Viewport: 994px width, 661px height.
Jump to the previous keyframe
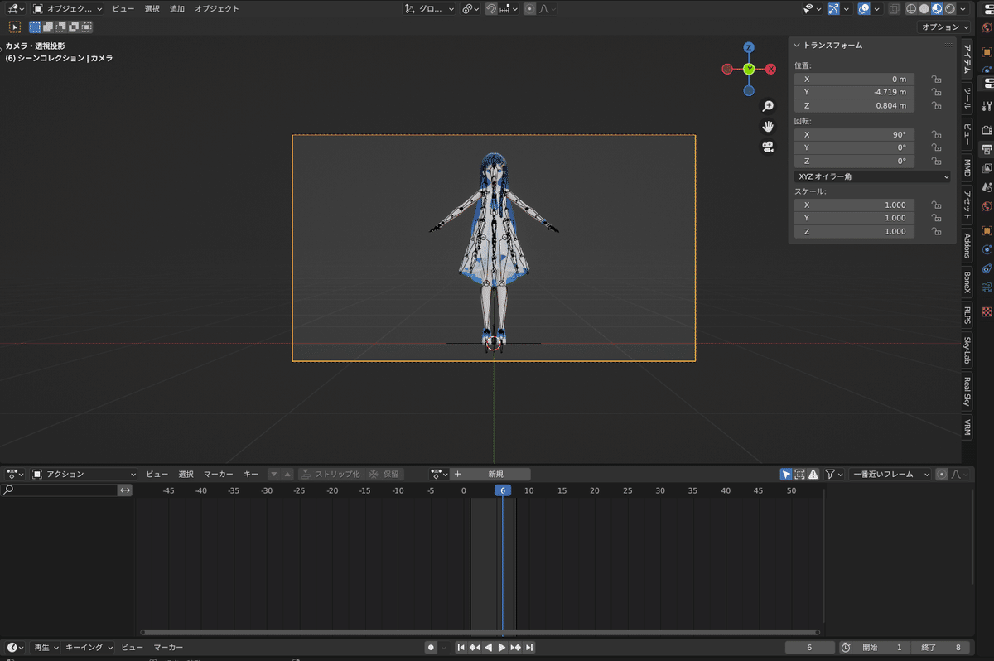point(475,647)
